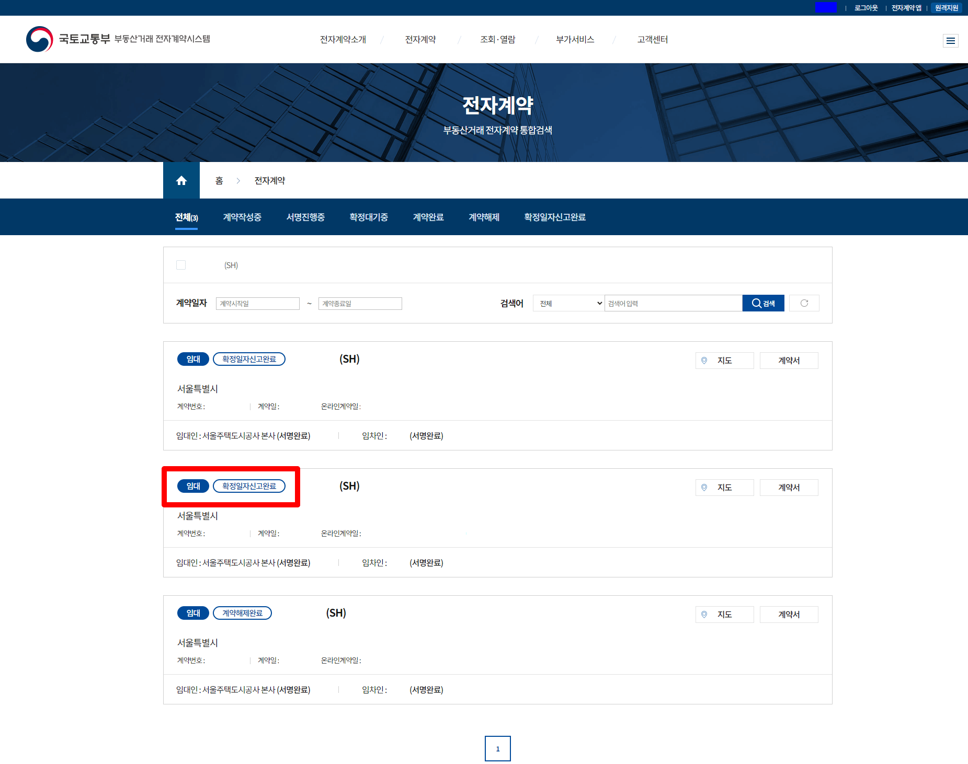Open the 고객센터 menu

coord(653,40)
